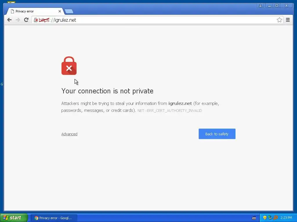Bookmark this page with the star

pyautogui.click(x=279, y=20)
